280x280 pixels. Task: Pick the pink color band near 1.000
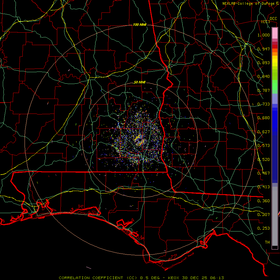click(x=275, y=33)
